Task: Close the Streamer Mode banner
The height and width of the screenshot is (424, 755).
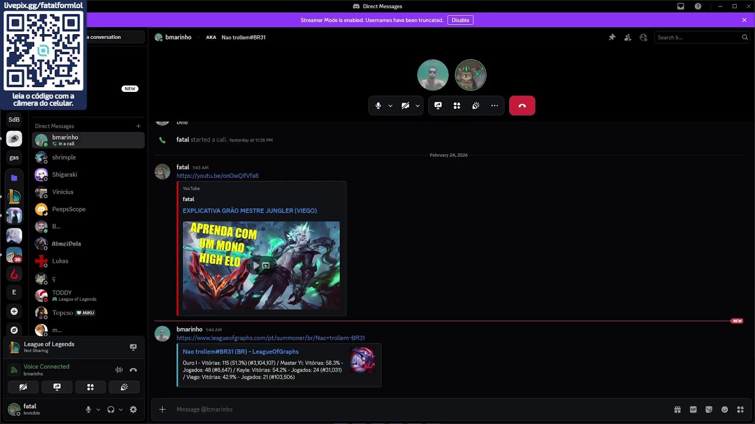Action: [744, 20]
